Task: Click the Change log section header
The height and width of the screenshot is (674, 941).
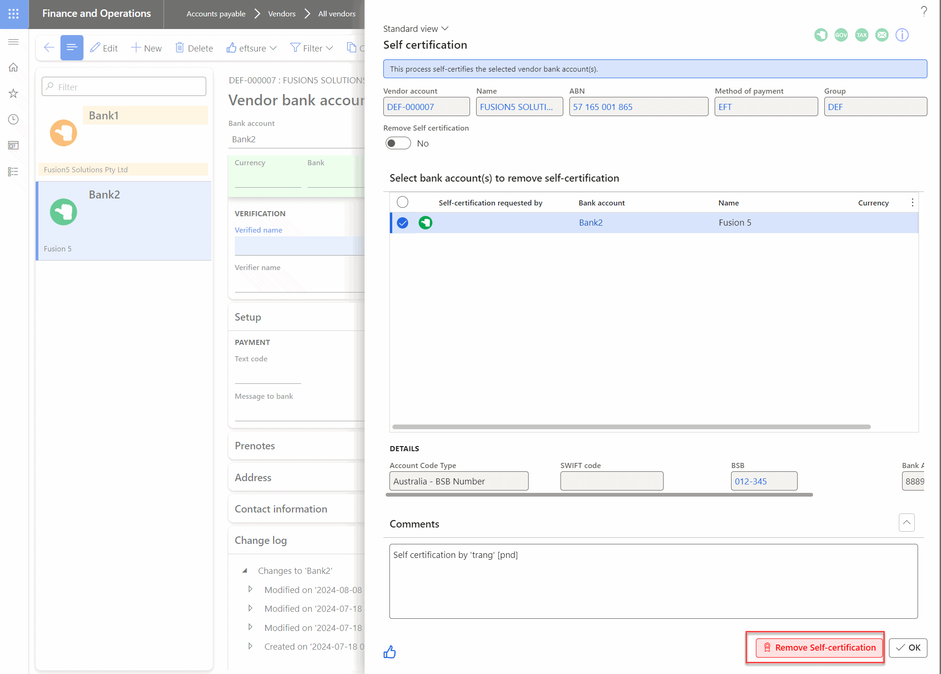Action: [x=296, y=540]
